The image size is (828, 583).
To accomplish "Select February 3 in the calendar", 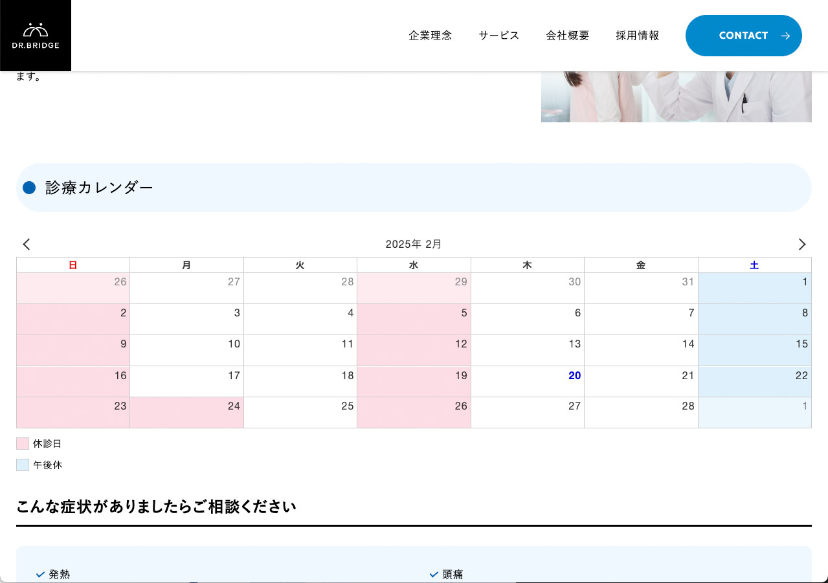I will [187, 320].
